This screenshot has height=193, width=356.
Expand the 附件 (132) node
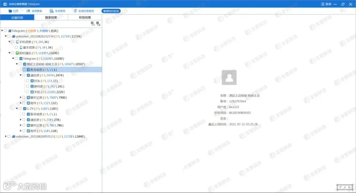21,103
